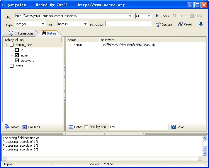
Task: Click the Pause icon in toolbar
Action: coord(174,16)
